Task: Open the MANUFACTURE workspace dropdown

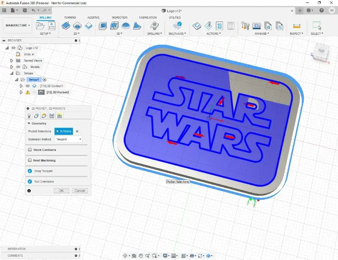Action: (x=17, y=25)
